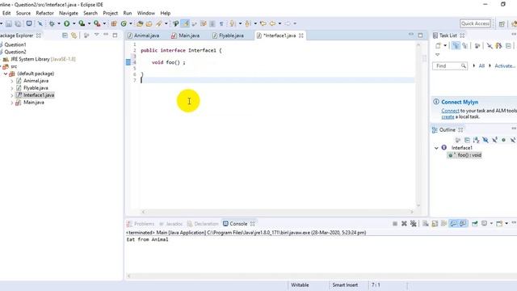The width and height of the screenshot is (517, 291).
Task: Click the Save toolbar icon
Action: (x=9, y=23)
